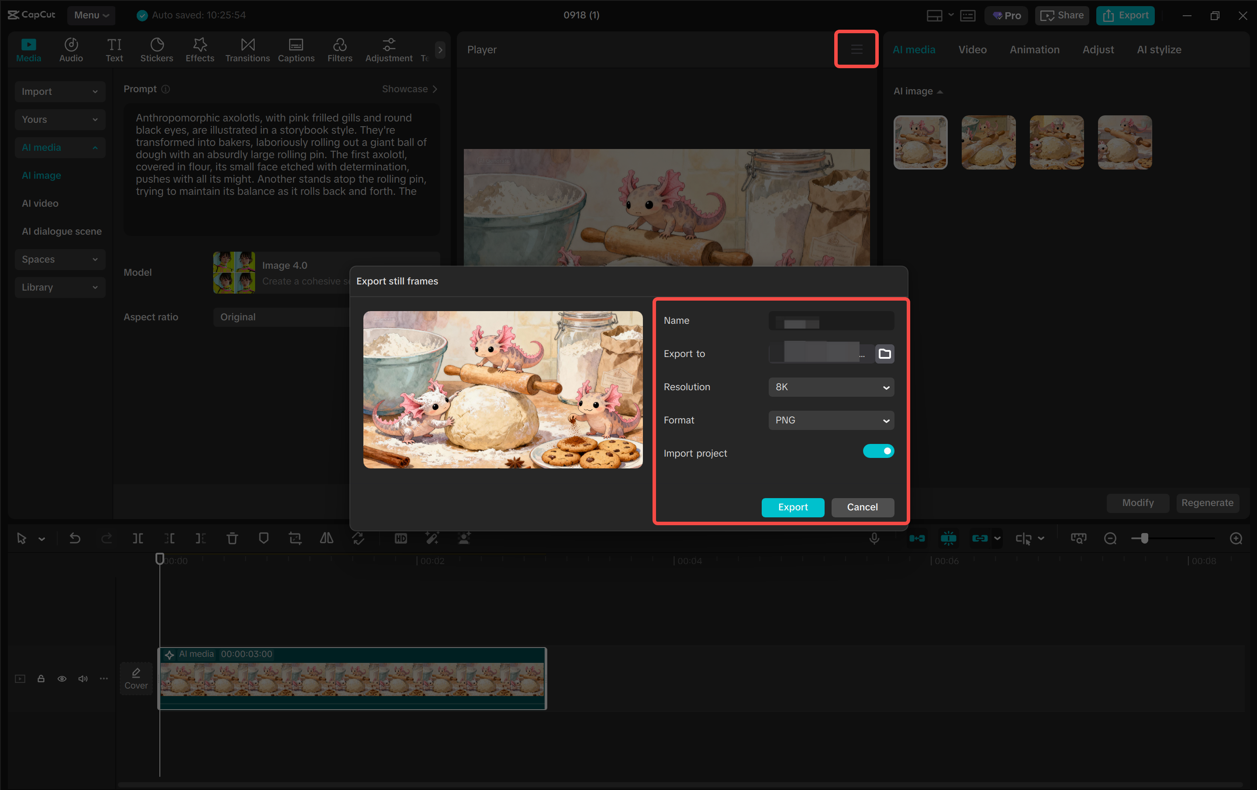The image size is (1257, 790).
Task: Disable the Import project toggle
Action: (879, 451)
